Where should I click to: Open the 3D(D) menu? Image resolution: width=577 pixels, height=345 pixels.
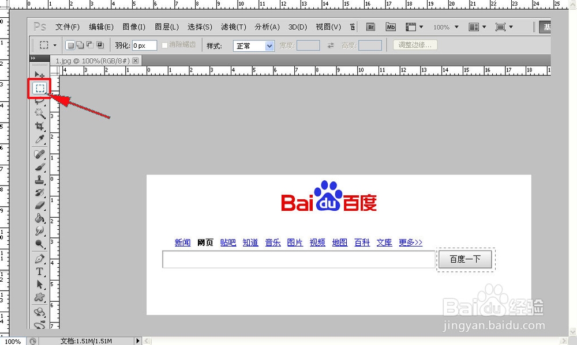(298, 27)
